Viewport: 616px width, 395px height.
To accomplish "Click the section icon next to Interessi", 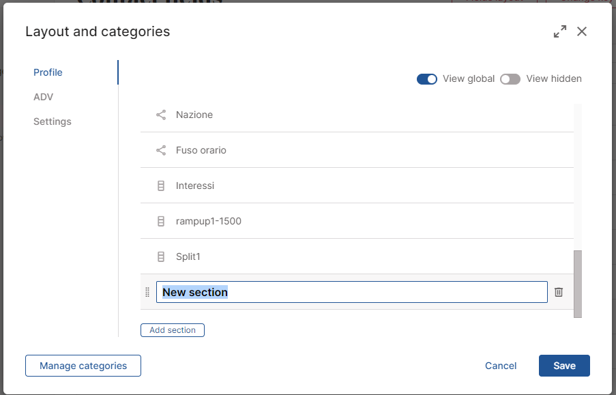I will pyautogui.click(x=161, y=186).
